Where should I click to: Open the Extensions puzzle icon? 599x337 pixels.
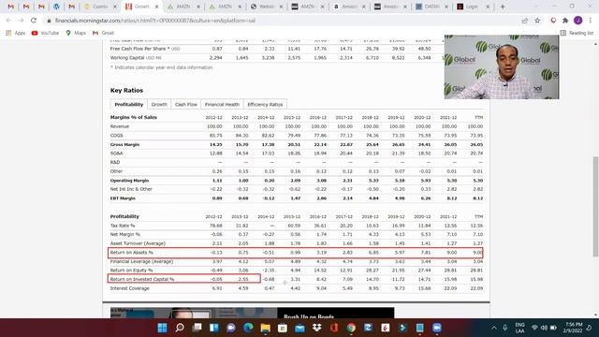565,21
